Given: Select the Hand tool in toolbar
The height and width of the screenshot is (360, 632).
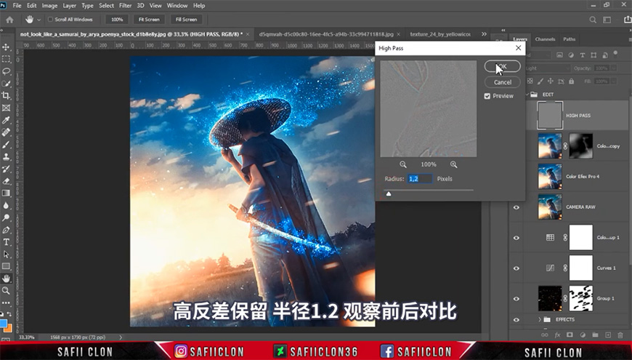Looking at the screenshot, I should click(6, 279).
